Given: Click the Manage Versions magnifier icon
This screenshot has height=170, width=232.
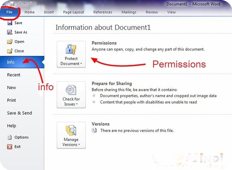Looking at the screenshot, I should [x=71, y=130].
